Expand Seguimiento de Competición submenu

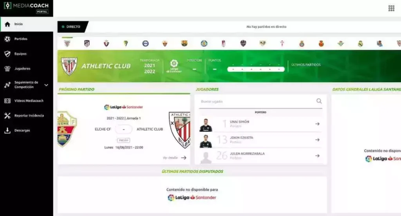tap(46, 85)
